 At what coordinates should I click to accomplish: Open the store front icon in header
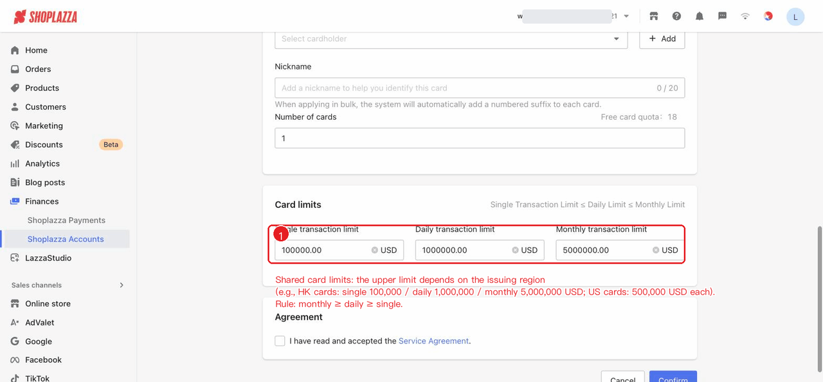[654, 16]
